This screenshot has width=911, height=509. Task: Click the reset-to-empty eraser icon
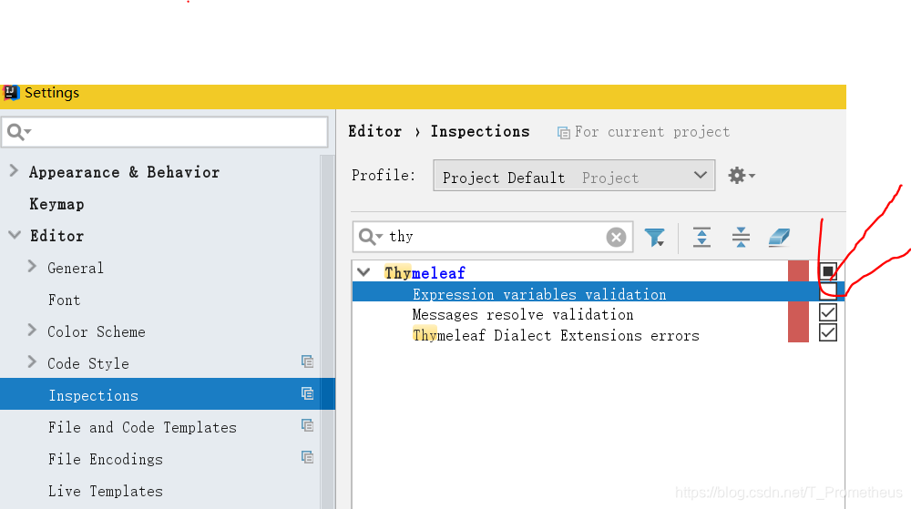pos(779,237)
